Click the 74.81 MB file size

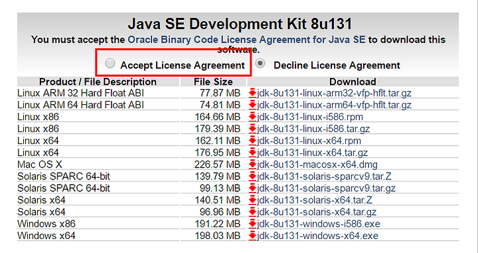tap(220, 105)
